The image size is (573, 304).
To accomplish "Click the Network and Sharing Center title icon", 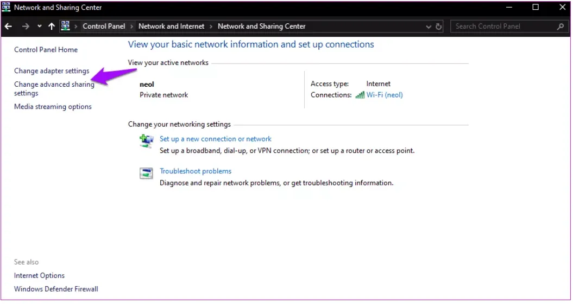I will (x=7, y=8).
